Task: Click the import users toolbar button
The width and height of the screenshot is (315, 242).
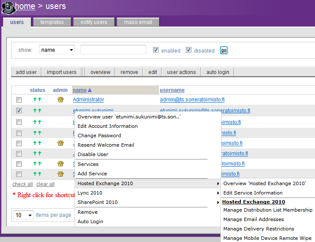Action: point(62,72)
